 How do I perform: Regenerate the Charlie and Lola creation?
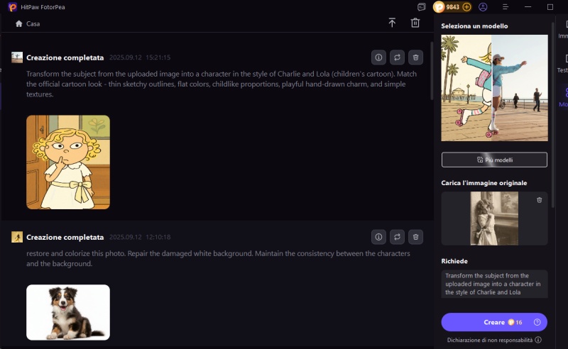(397, 57)
